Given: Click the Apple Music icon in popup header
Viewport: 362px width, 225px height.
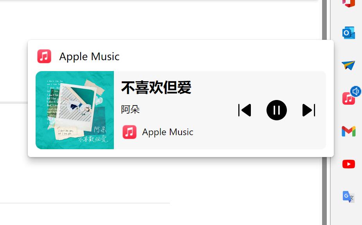Looking at the screenshot, I should 44,56.
